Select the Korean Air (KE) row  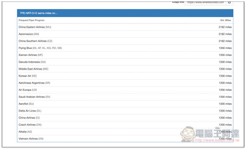[x=125, y=76]
